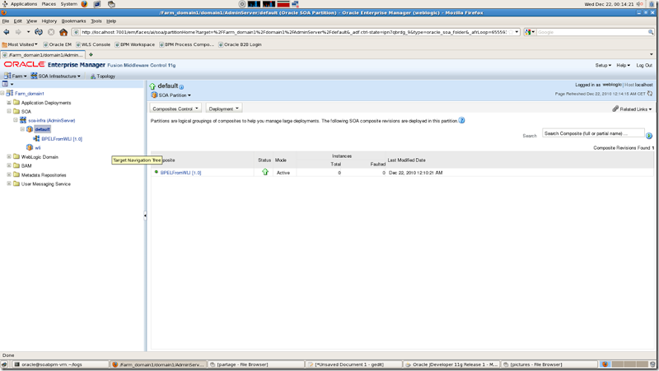This screenshot has width=659, height=371.
Task: Click the BPELFromWLI composite icon in tree
Action: [36, 138]
